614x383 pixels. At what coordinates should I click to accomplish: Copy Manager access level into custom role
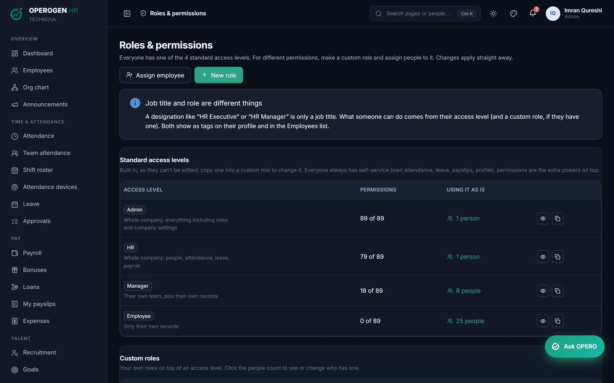tap(558, 291)
